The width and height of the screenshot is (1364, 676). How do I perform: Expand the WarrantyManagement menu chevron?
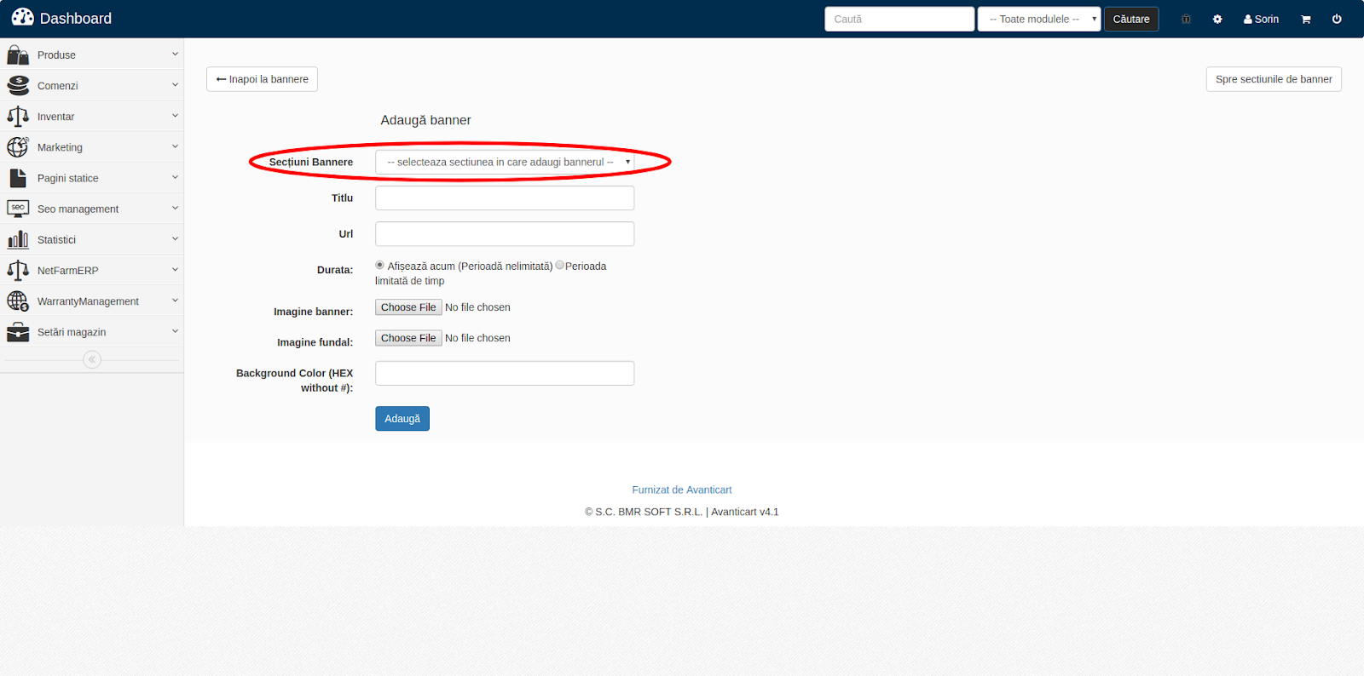click(175, 301)
